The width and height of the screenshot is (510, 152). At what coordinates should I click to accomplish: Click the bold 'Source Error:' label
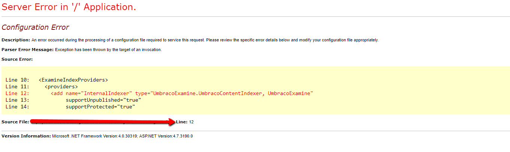coord(17,59)
